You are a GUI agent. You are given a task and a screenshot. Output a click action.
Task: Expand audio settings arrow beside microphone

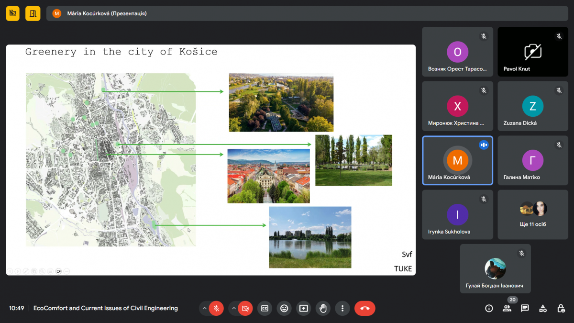pyautogui.click(x=205, y=309)
